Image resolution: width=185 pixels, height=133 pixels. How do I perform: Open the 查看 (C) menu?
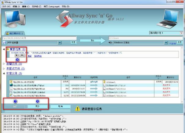point(26,6)
